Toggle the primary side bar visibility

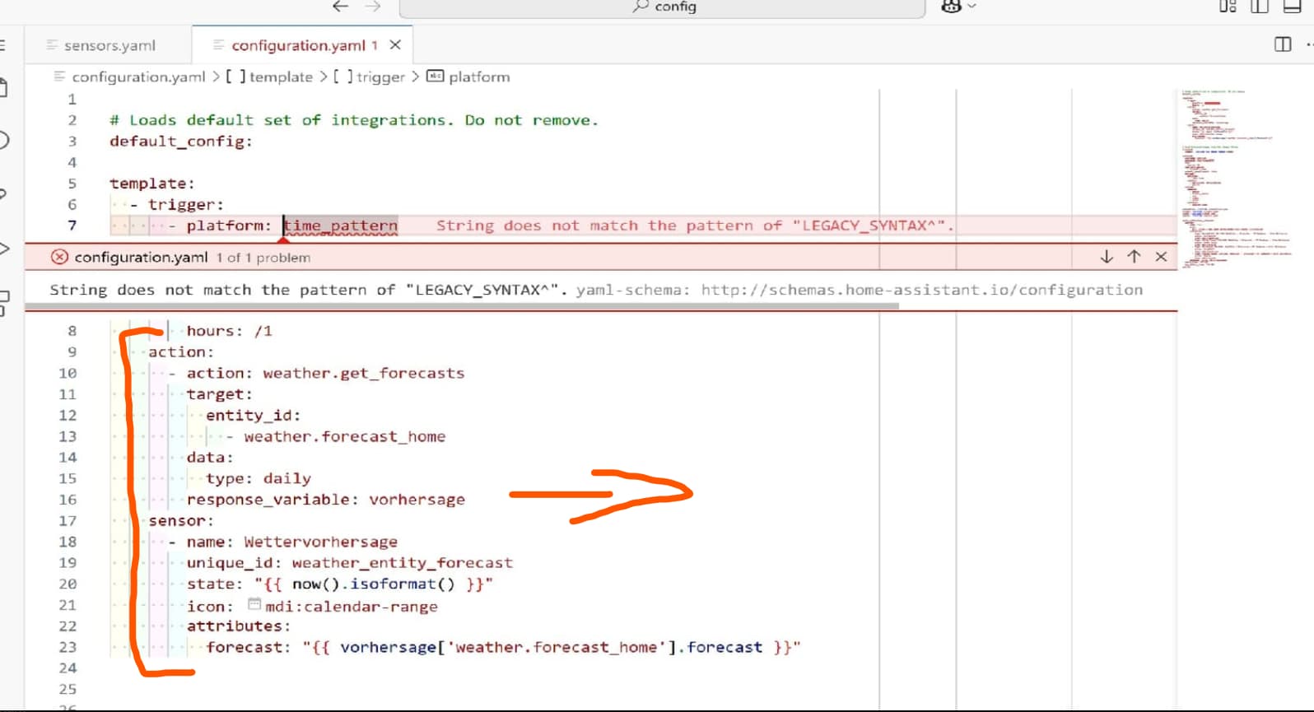1260,7
